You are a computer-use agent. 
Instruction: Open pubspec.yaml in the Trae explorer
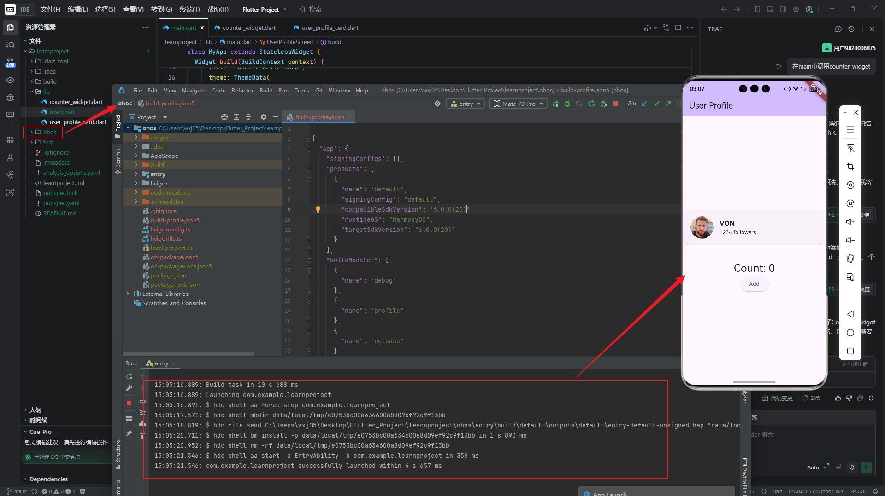pos(61,203)
